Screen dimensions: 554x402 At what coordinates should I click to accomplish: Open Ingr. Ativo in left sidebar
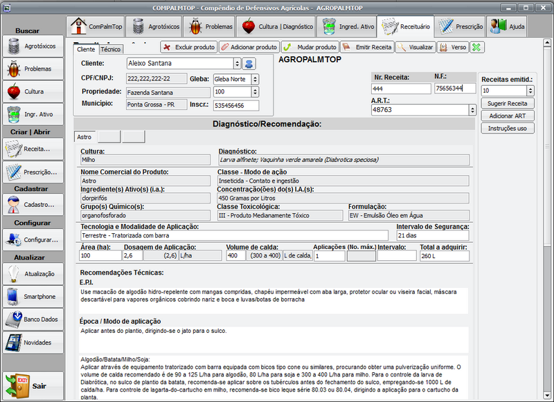click(33, 114)
